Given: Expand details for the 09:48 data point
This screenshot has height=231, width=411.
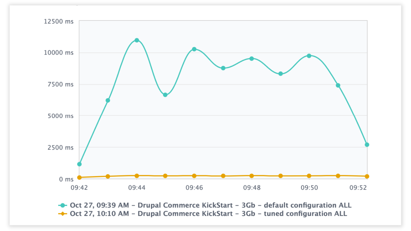Looking at the screenshot, I should click(251, 59).
